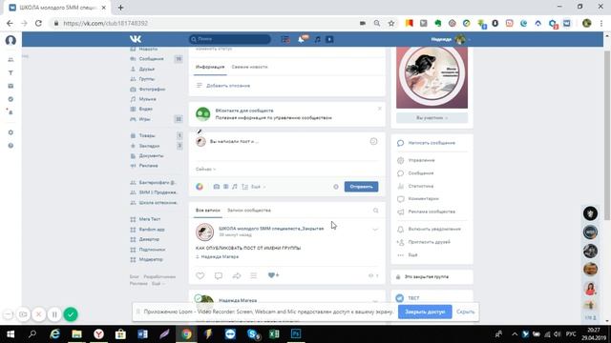Expand Ещё in the group actions menu
Screen dimensions: 611x343
(412, 255)
